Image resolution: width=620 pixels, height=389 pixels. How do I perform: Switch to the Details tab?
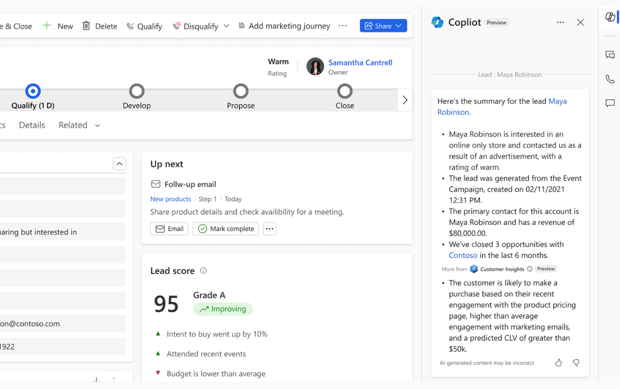pyautogui.click(x=32, y=125)
